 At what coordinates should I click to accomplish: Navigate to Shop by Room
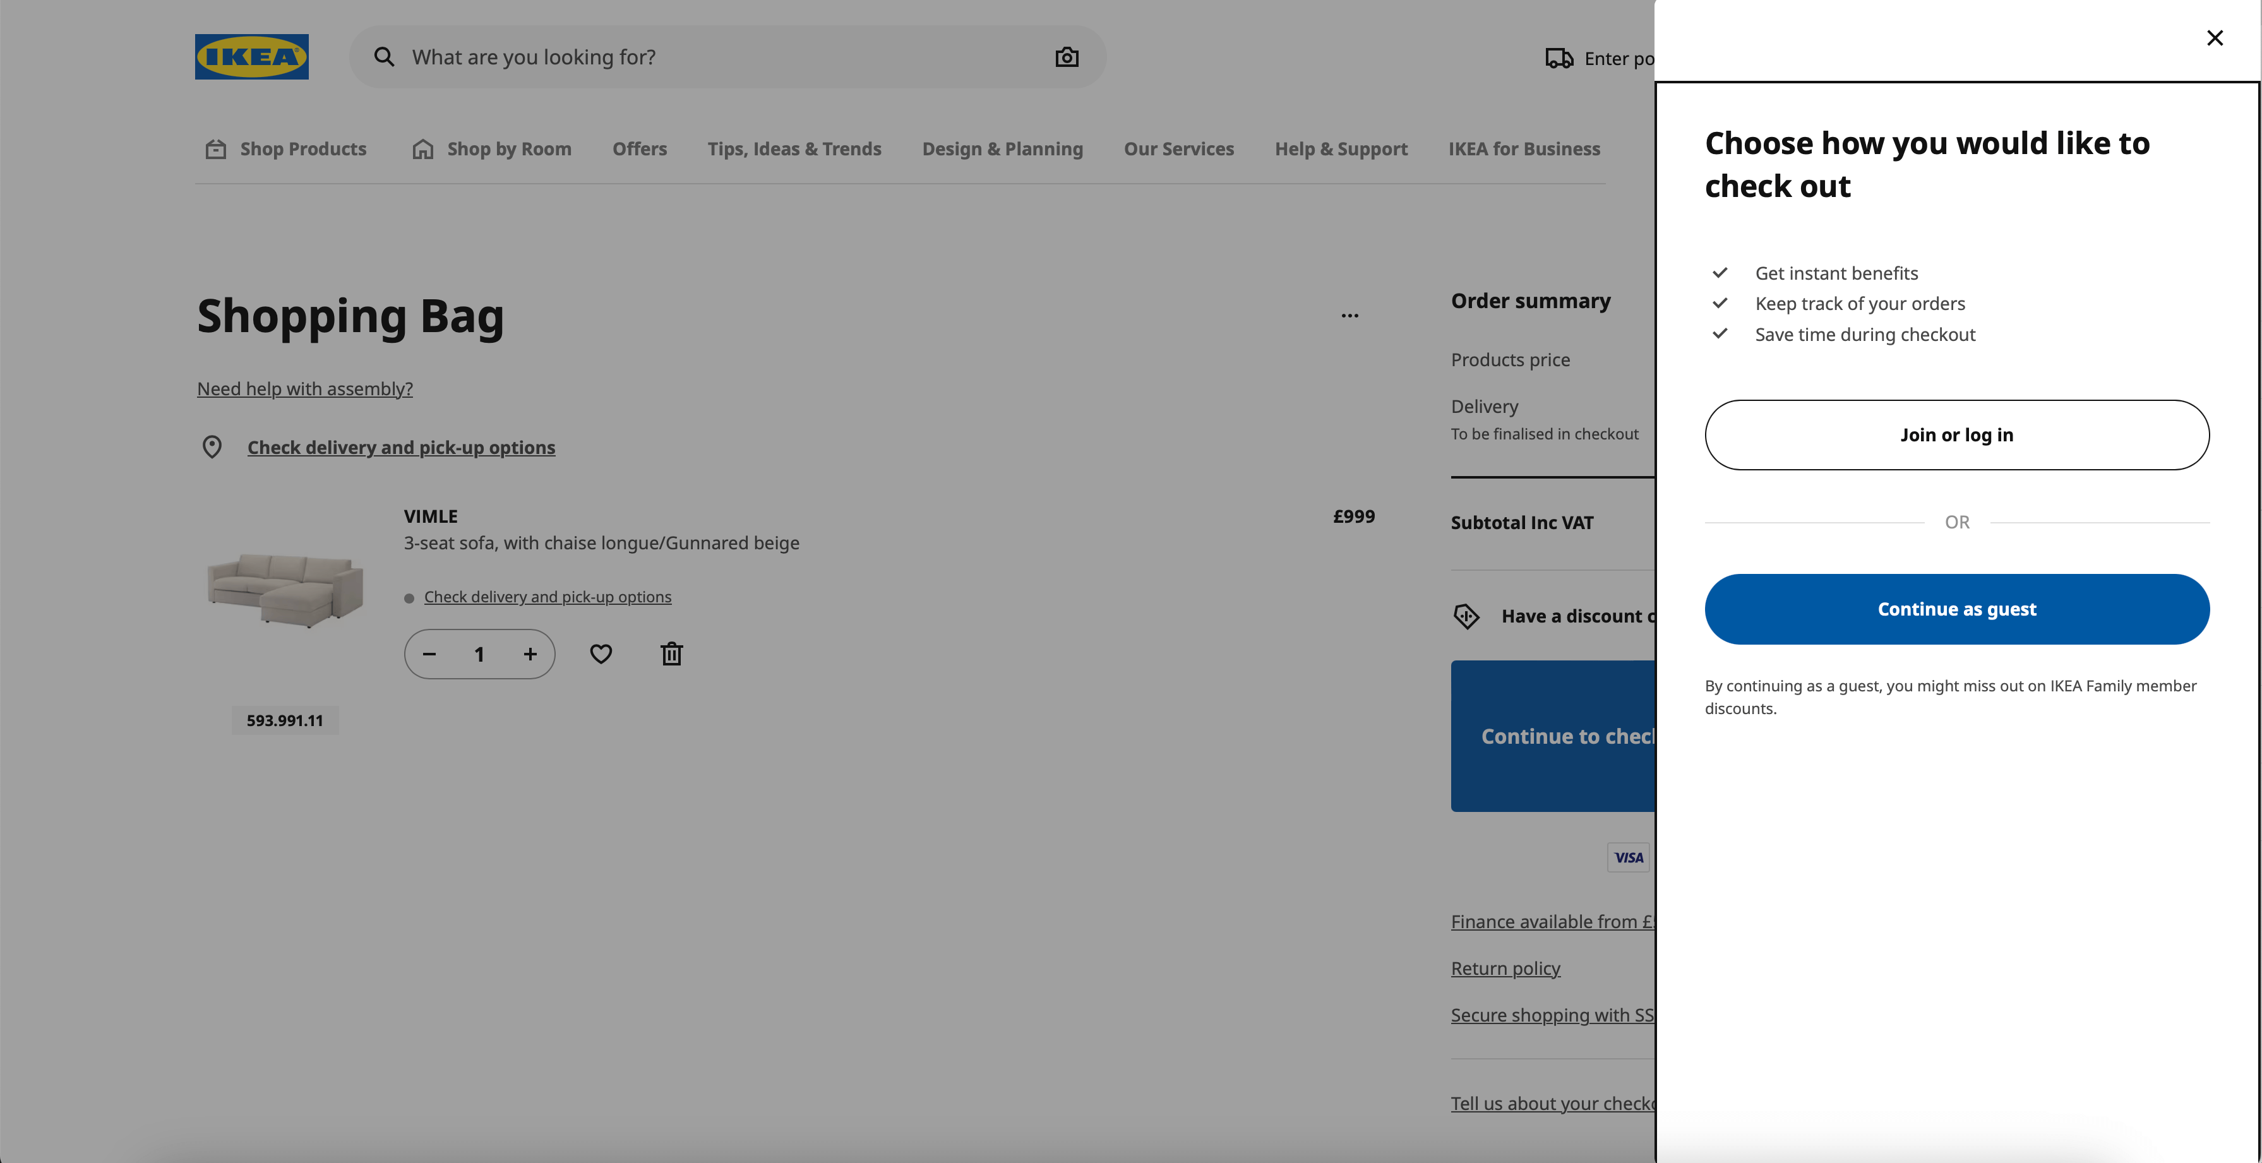tap(508, 148)
